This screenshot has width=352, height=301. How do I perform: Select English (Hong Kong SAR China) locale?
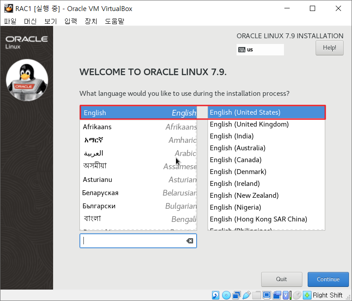[266, 219]
